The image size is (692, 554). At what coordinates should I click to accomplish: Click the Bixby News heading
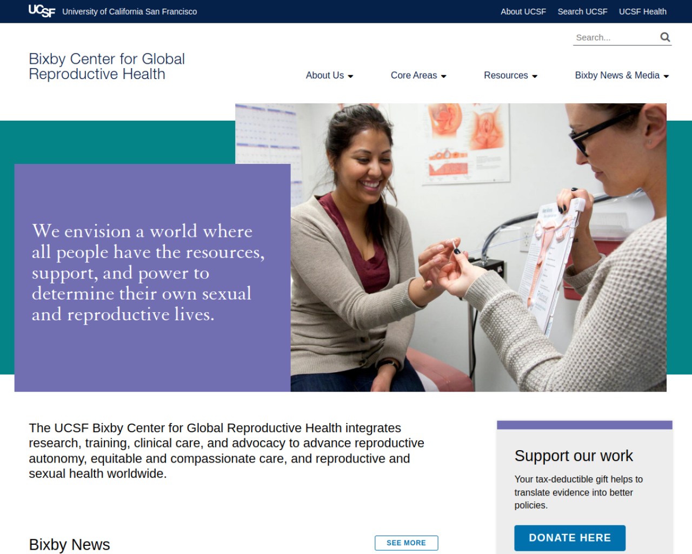coord(69,544)
